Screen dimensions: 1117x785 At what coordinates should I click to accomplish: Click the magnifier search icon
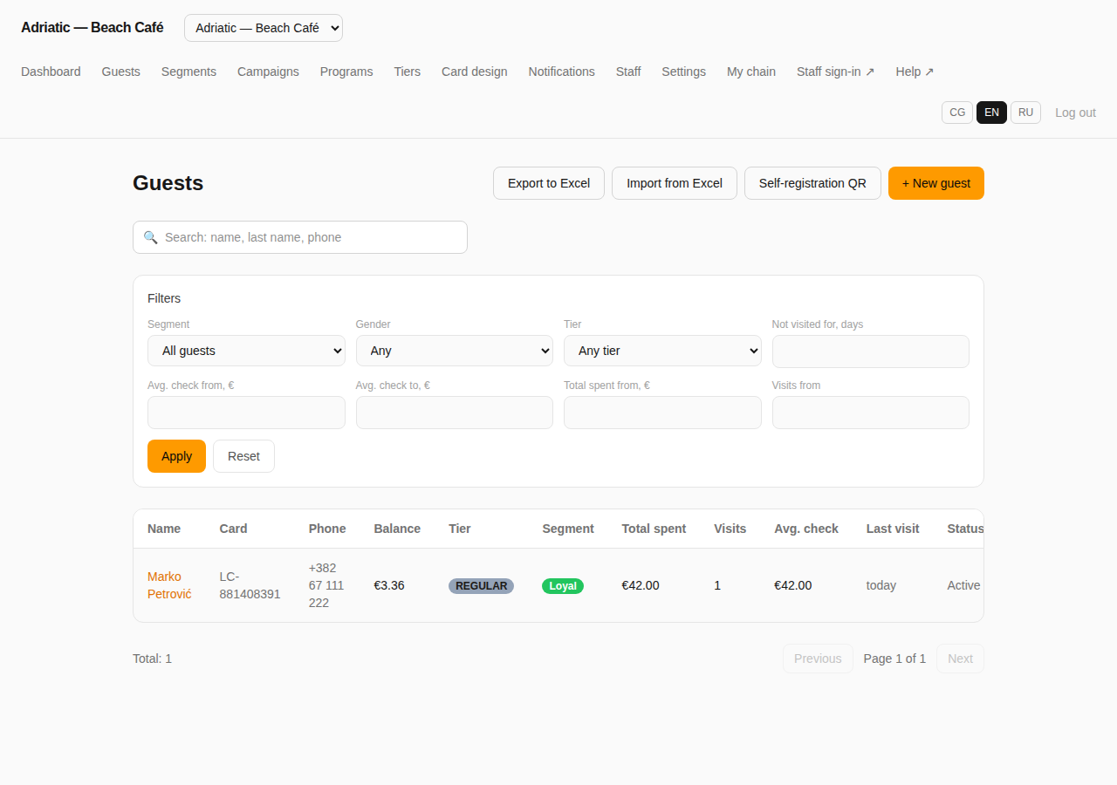coord(150,237)
